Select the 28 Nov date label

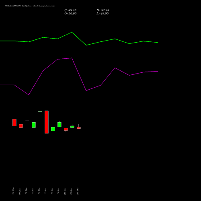[13, 191]
